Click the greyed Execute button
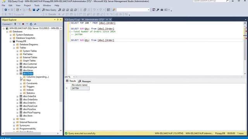Viewport: 248px width, 139px height. point(51,14)
